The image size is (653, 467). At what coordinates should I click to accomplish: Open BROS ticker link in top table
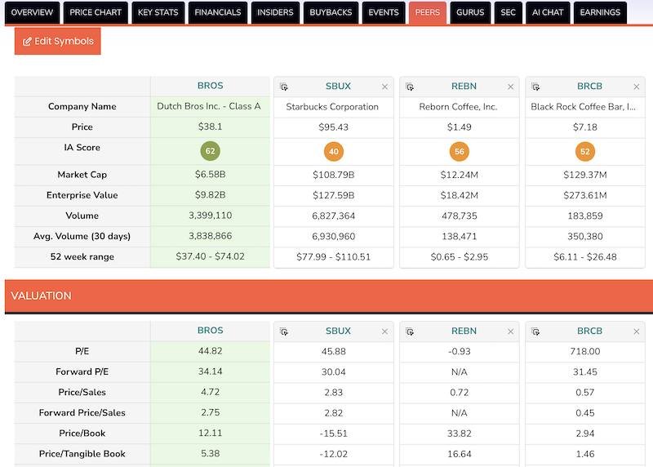pyautogui.click(x=211, y=86)
